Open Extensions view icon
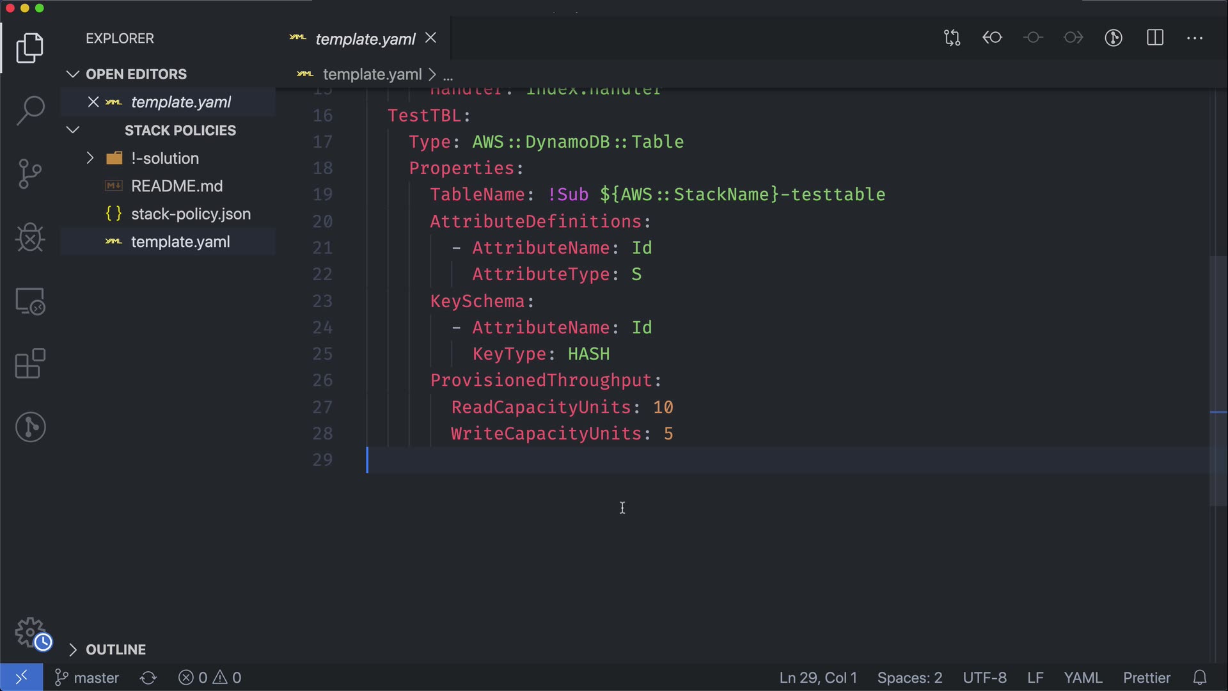The height and width of the screenshot is (691, 1228). tap(30, 364)
